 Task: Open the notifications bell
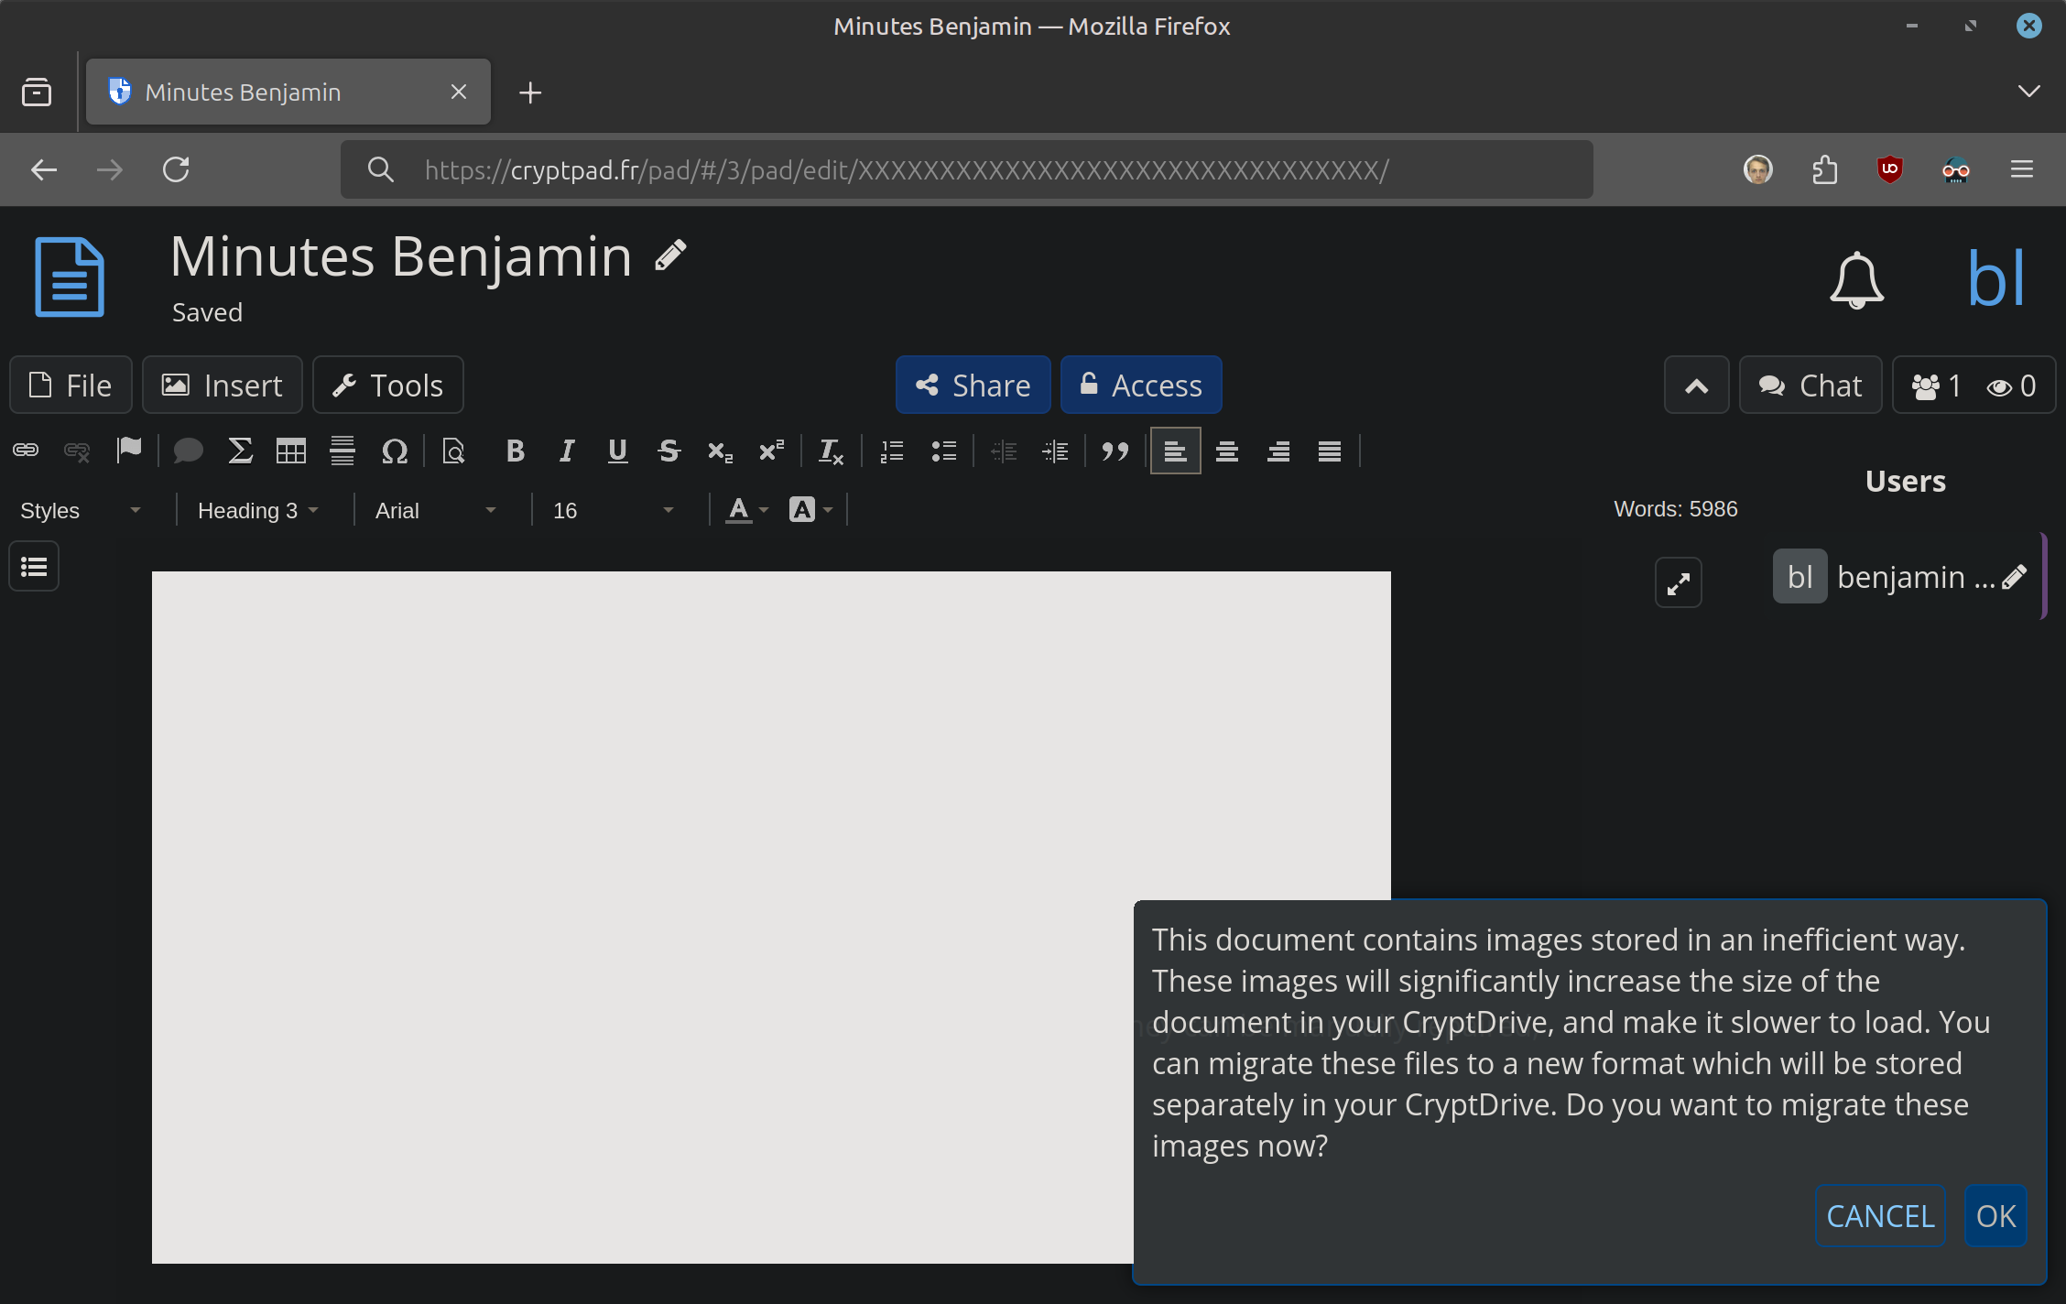[1856, 279]
